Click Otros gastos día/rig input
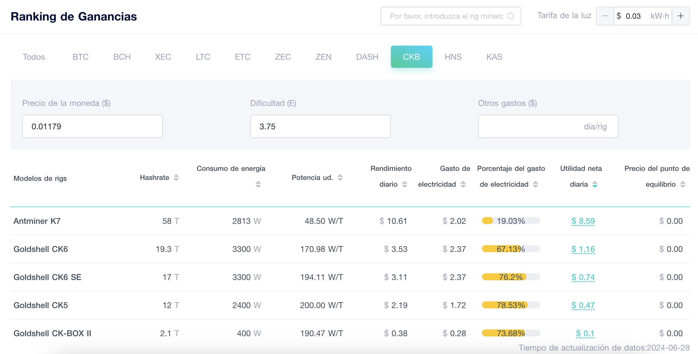 [548, 126]
